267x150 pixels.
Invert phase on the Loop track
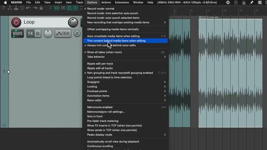pos(77,33)
